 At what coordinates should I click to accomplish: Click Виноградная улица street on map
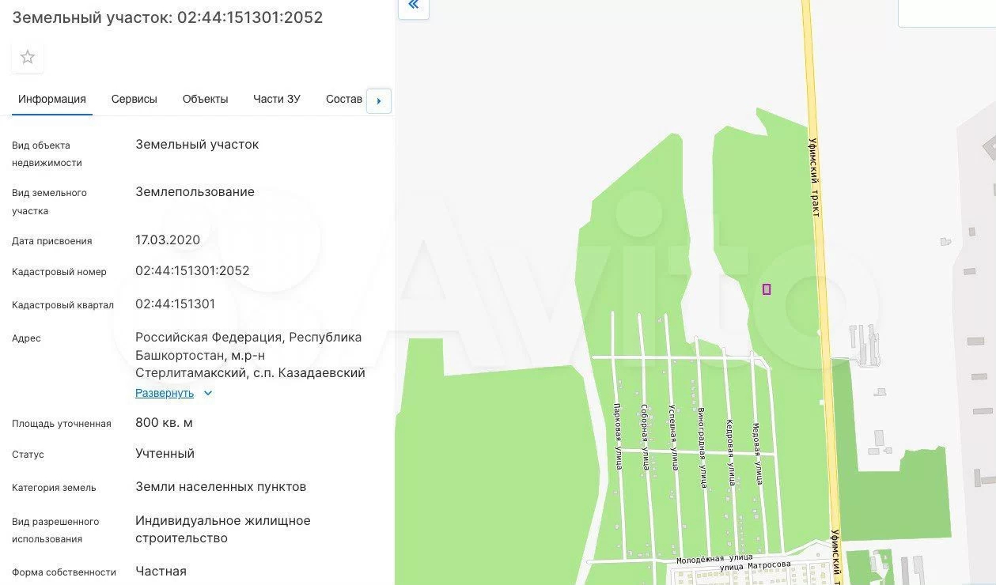tap(702, 447)
